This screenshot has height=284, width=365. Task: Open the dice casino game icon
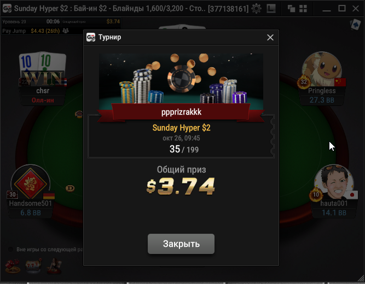point(13,266)
